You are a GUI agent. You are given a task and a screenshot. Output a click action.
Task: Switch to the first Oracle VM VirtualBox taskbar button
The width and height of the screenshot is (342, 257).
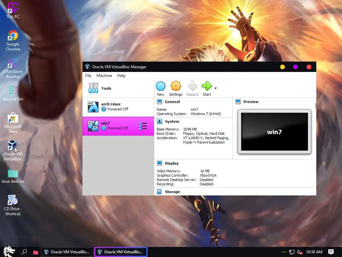[67, 252]
